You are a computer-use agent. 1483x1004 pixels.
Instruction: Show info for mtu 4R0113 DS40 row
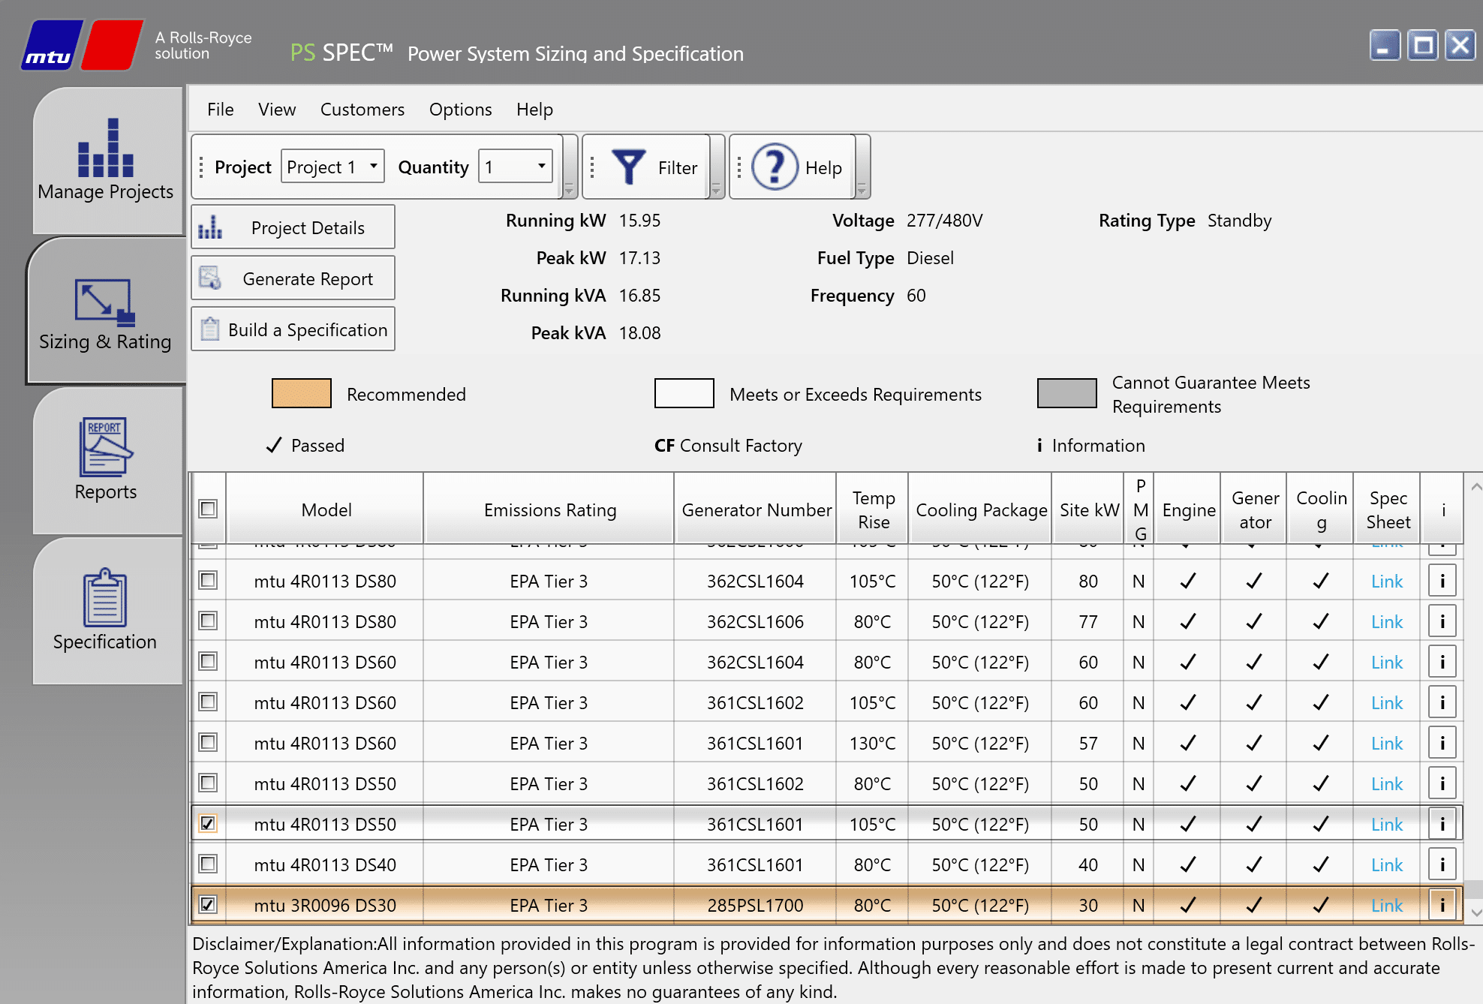point(1442,864)
